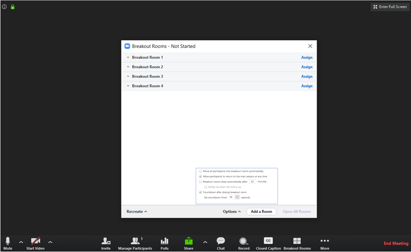This screenshot has height=252, width=411.
Task: Uncheck allow participants to return to main session
Action: 201,177
